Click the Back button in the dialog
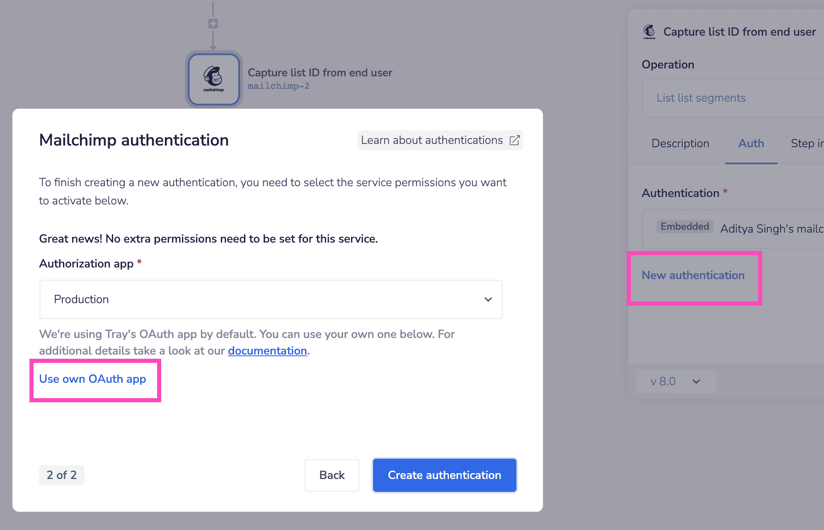 tap(332, 475)
